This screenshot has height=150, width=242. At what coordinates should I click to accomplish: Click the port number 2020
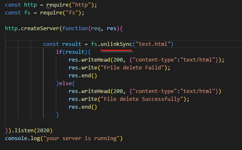(43, 131)
